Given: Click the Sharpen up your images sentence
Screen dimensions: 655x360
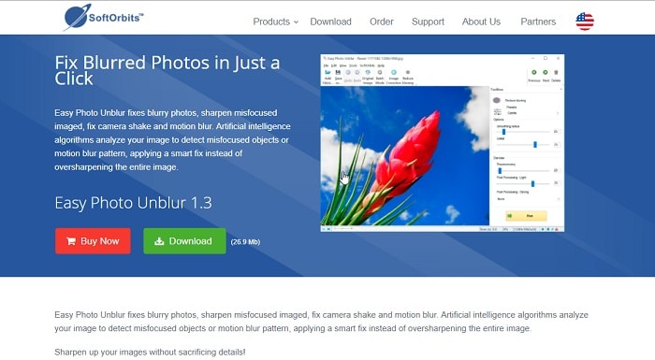Looking at the screenshot, I should pyautogui.click(x=150, y=353).
